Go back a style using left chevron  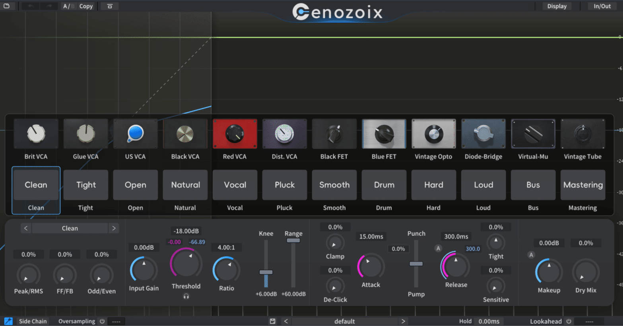pos(25,228)
